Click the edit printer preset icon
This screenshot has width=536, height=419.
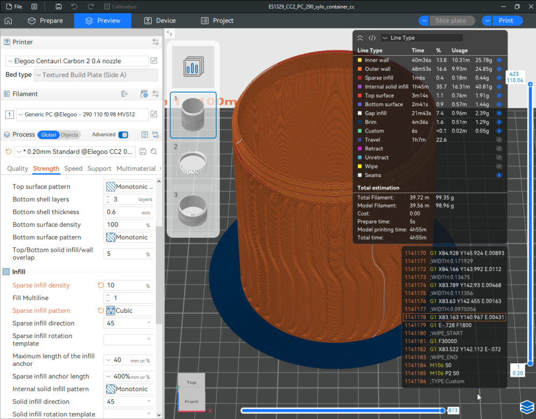pyautogui.click(x=154, y=61)
